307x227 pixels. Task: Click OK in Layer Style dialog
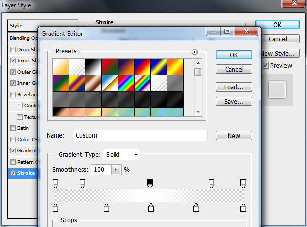(277, 25)
